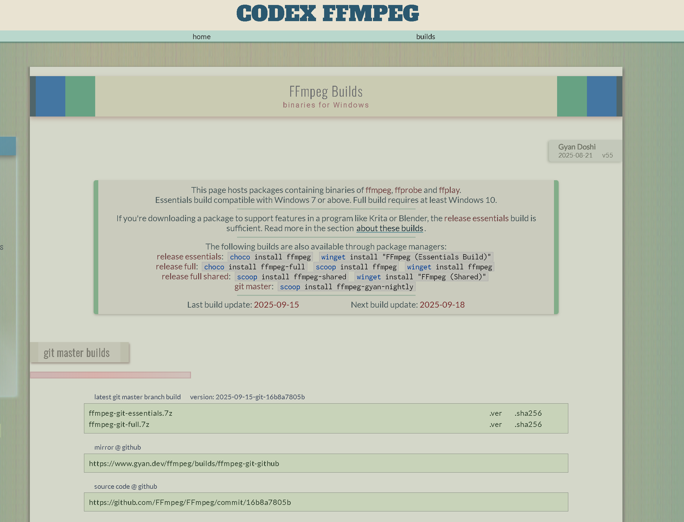Click the 'scoop install ffmpeg' command
The width and height of the screenshot is (684, 522).
[x=356, y=267]
